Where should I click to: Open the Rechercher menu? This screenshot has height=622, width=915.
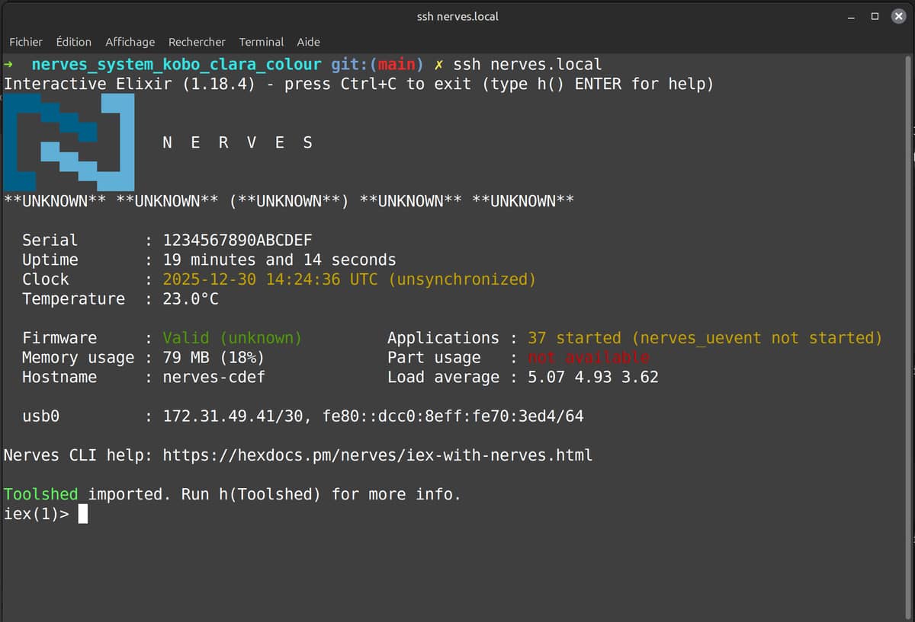(197, 42)
